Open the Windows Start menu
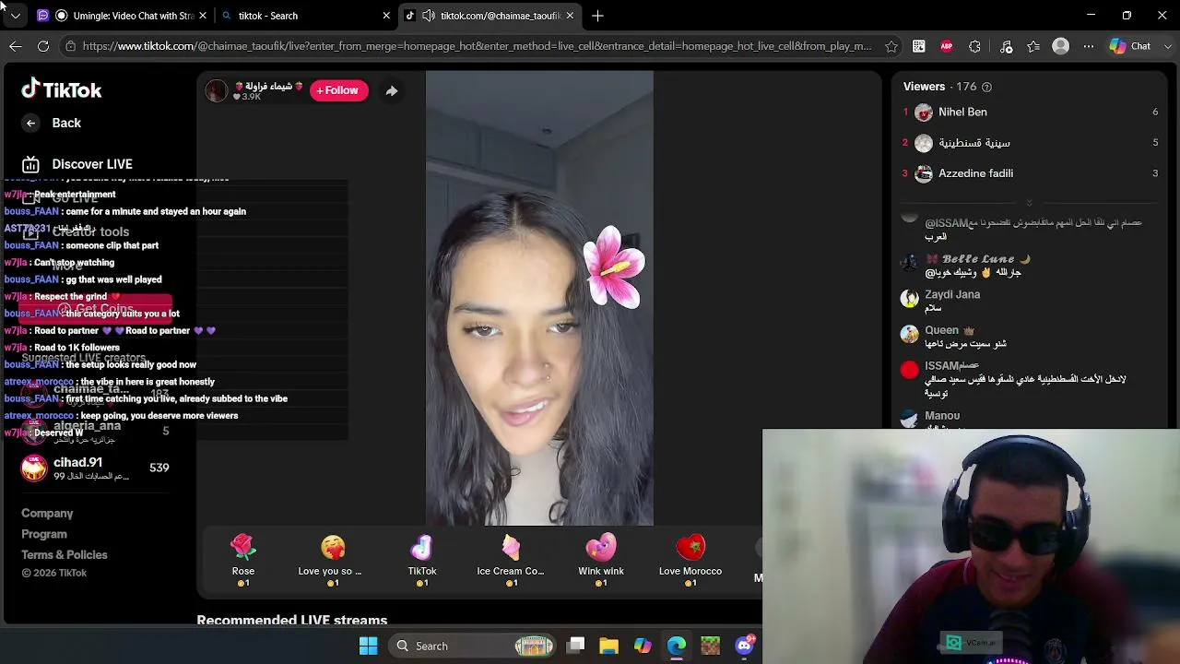The width and height of the screenshot is (1180, 664). [369, 646]
